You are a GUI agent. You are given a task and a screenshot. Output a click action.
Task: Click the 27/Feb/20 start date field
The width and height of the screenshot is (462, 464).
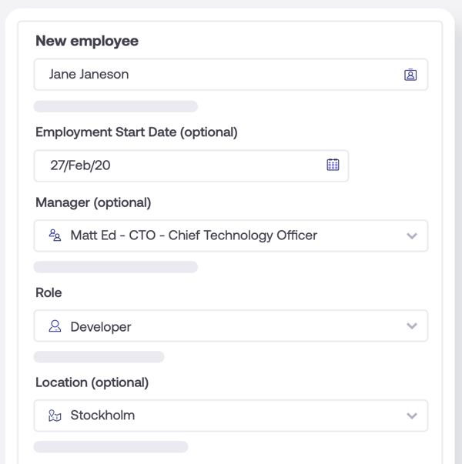coord(177,165)
